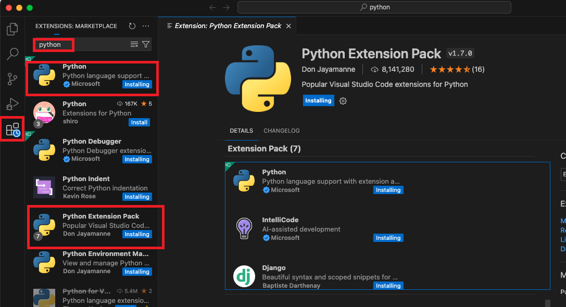Click macOS green full-screen window button
The image size is (566, 307).
click(30, 8)
